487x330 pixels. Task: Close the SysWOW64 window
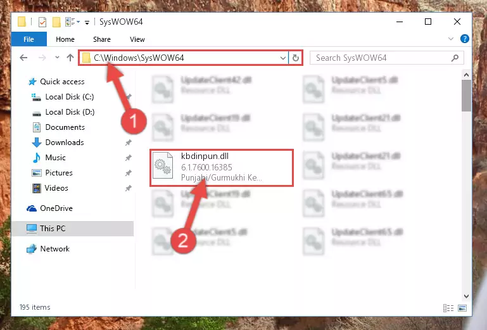(457, 22)
